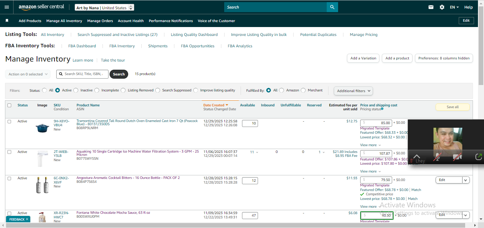This screenshot has width=484, height=228.
Task: Click the bookmark icon in navigation bar
Action: point(7,21)
